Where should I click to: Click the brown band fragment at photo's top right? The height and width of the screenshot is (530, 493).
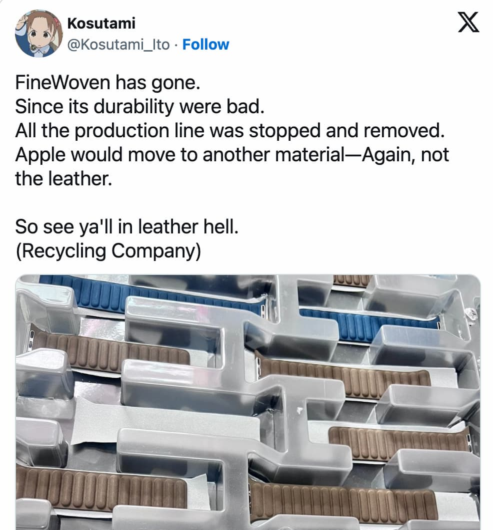352,281
